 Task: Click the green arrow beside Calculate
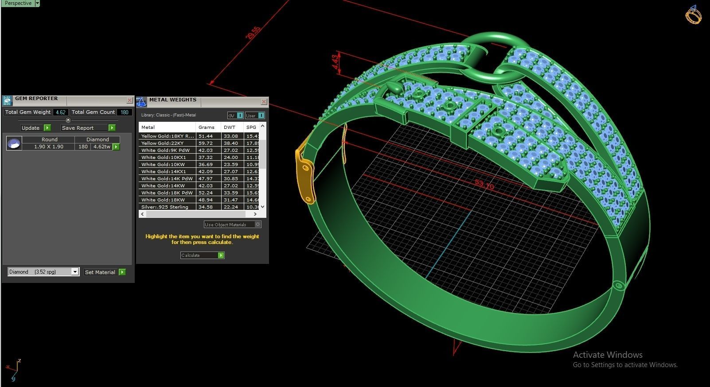click(x=221, y=255)
